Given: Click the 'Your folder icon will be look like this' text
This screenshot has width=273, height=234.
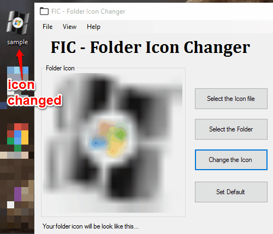Looking at the screenshot, I should coord(91,226).
